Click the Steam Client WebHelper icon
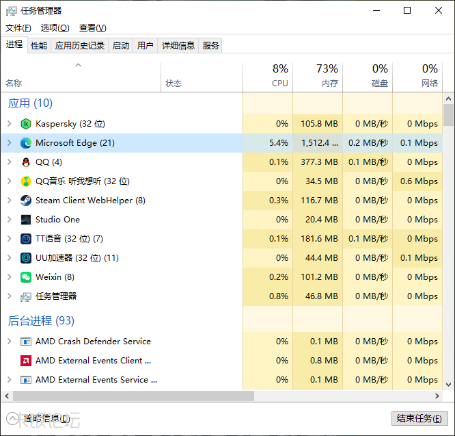This screenshot has height=436, width=455. [26, 201]
